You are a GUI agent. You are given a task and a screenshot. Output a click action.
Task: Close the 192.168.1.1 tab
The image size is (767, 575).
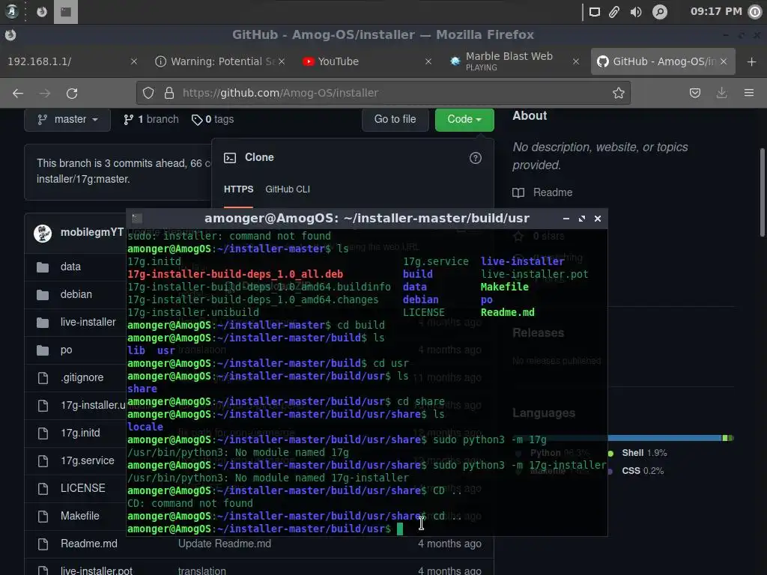click(x=134, y=61)
